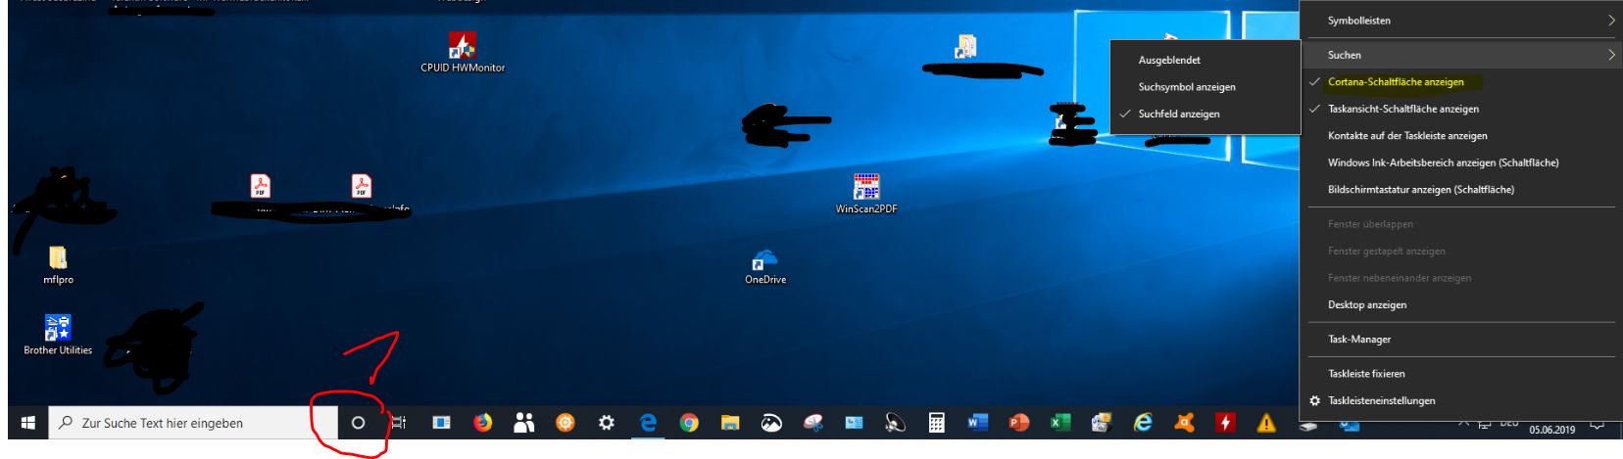Expand the Symbolleisten submenu
Image resolution: width=1623 pixels, height=459 pixels.
click(1461, 21)
